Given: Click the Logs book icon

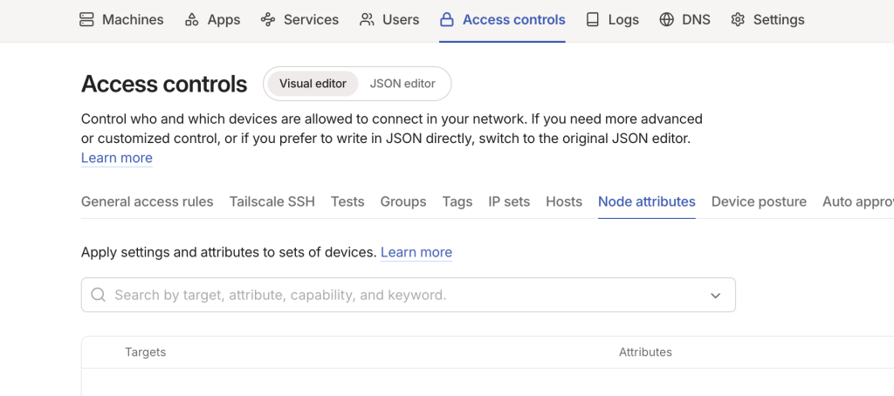Looking at the screenshot, I should point(593,19).
